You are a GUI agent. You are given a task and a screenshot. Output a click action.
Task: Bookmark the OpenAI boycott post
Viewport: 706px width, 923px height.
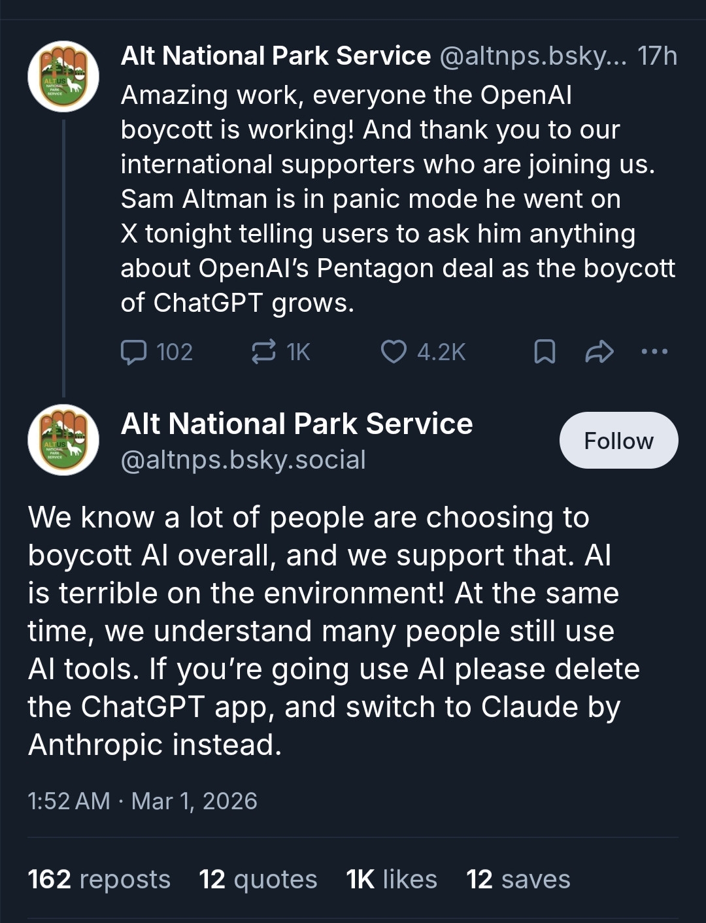tap(545, 352)
